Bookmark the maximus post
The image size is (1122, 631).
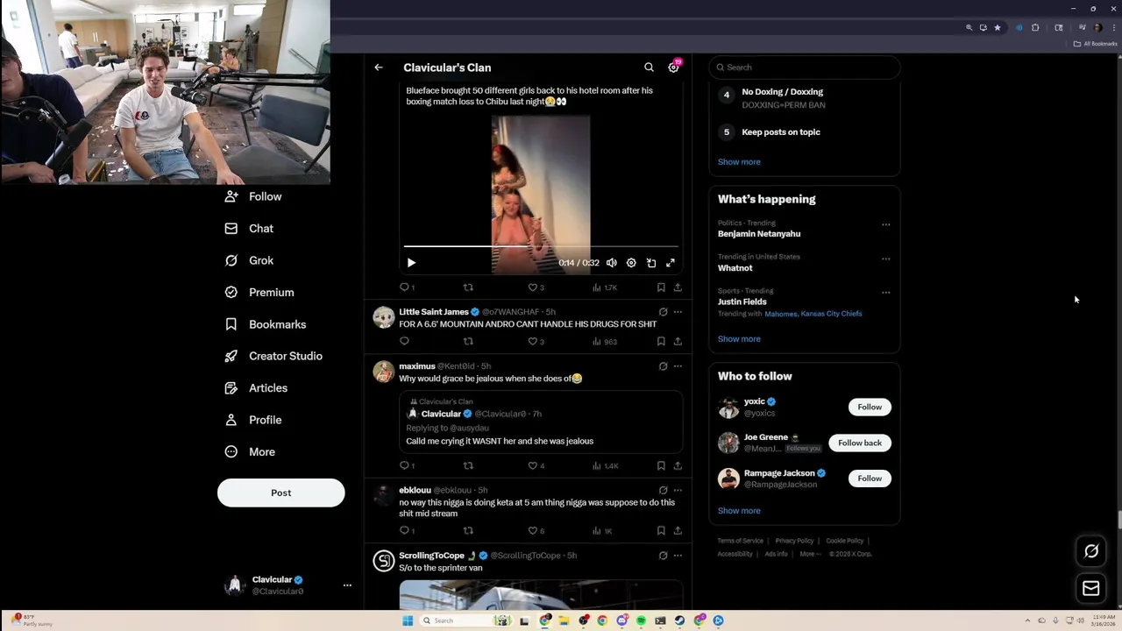661,466
